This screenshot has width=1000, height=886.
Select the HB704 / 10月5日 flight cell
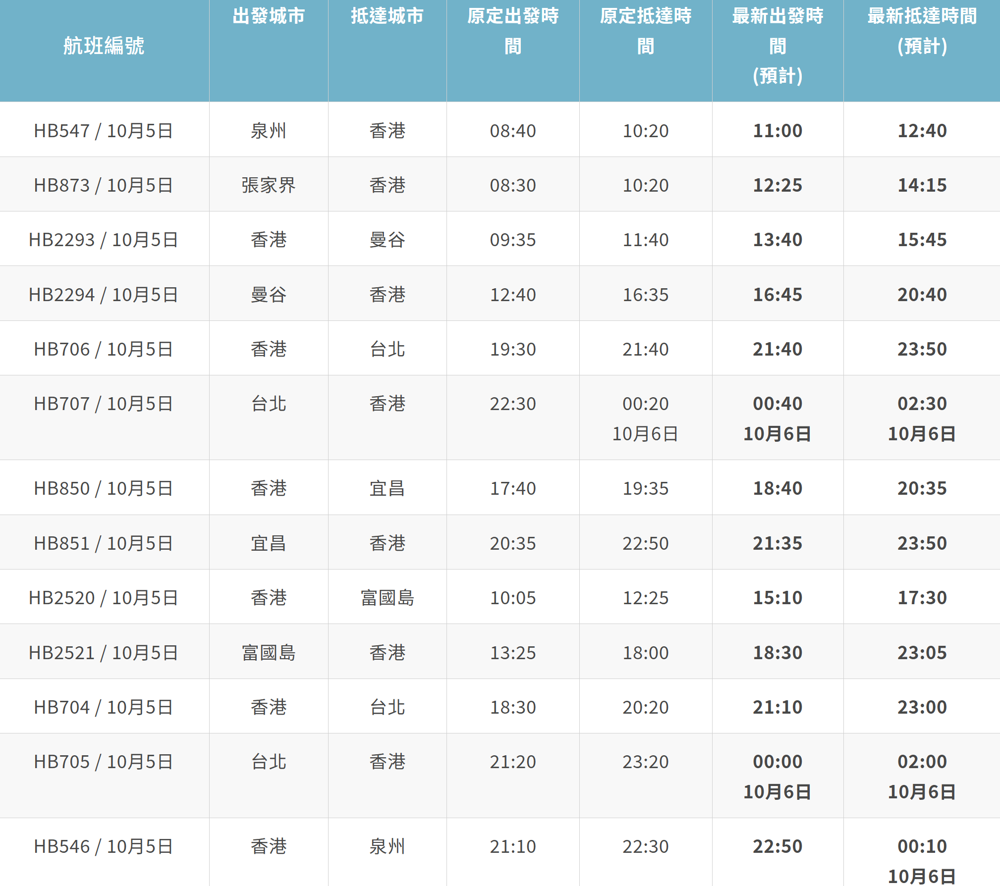point(104,707)
